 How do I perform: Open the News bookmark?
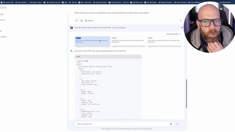pyautogui.click(x=65, y=3)
